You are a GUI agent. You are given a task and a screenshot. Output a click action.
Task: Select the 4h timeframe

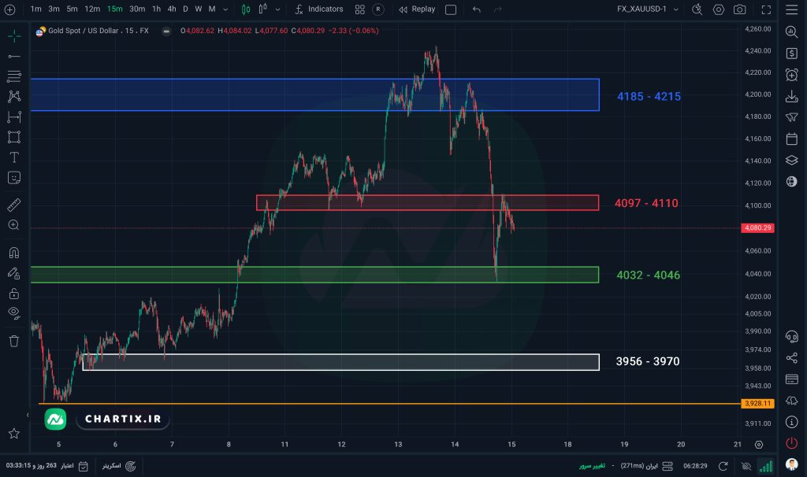(x=172, y=9)
